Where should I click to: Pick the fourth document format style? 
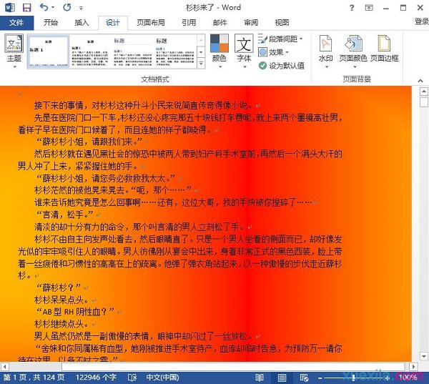point(175,52)
